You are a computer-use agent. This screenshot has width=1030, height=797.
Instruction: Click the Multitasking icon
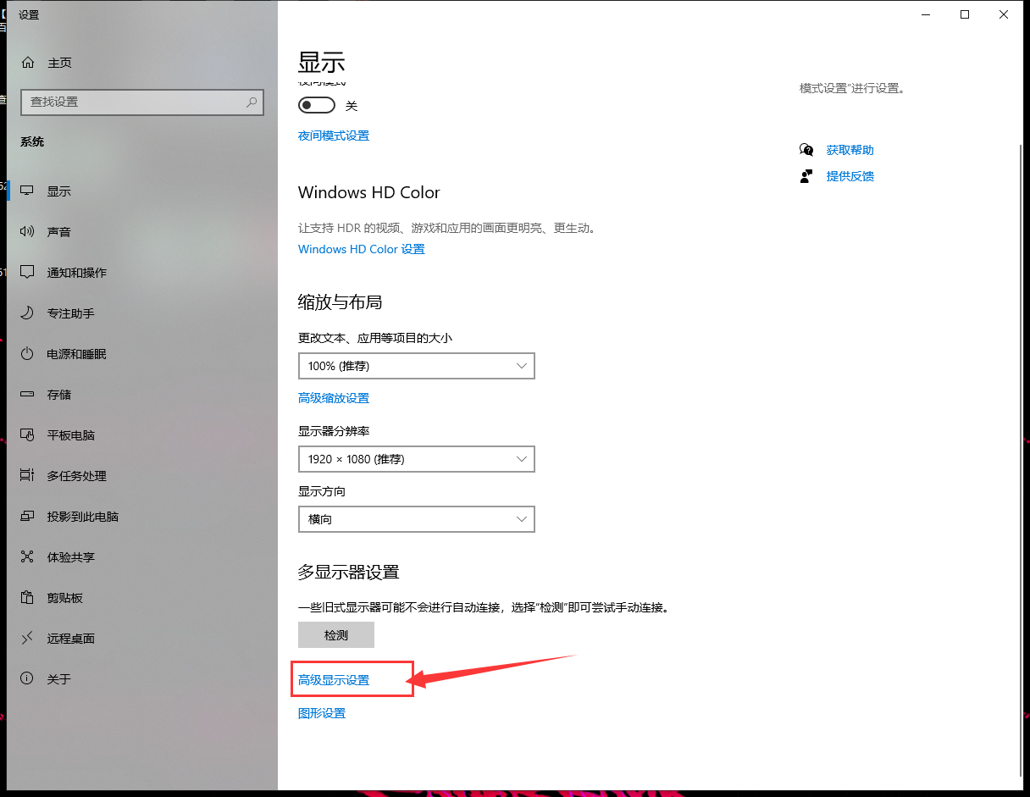28,476
